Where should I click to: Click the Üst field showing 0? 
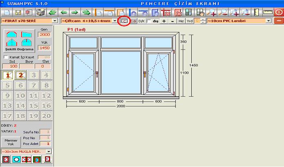pyautogui.click(x=43, y=66)
